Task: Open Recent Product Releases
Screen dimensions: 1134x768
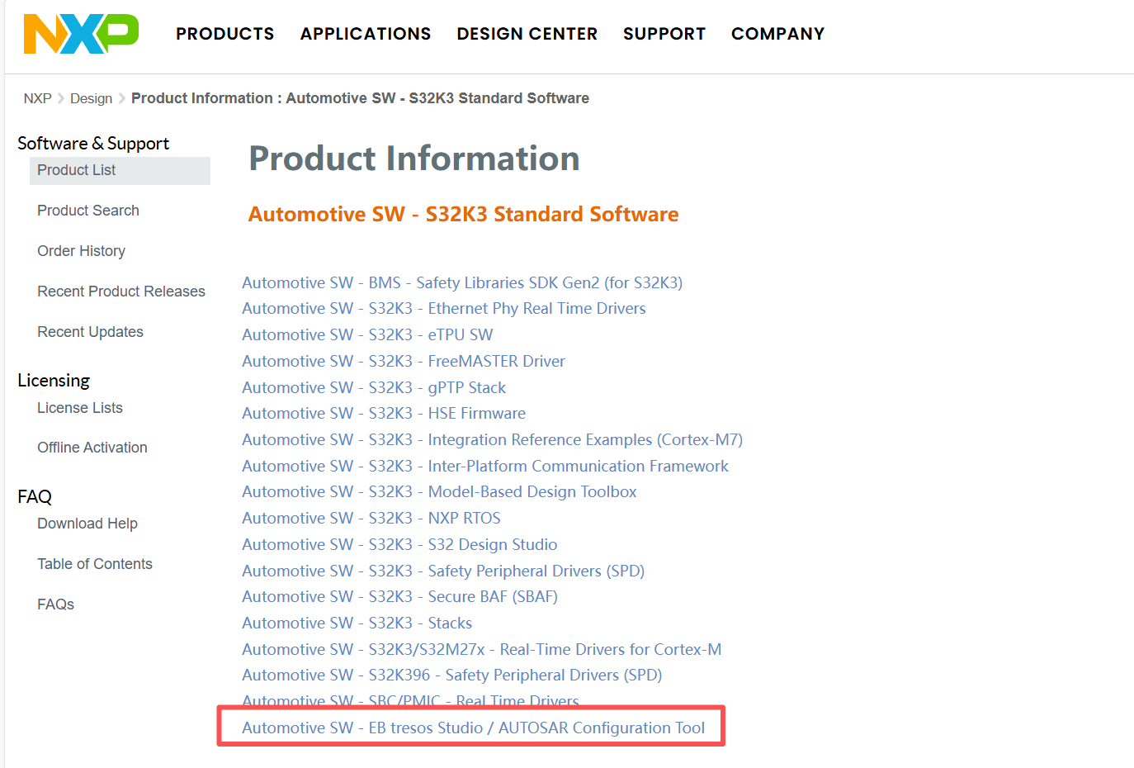Action: click(x=121, y=292)
